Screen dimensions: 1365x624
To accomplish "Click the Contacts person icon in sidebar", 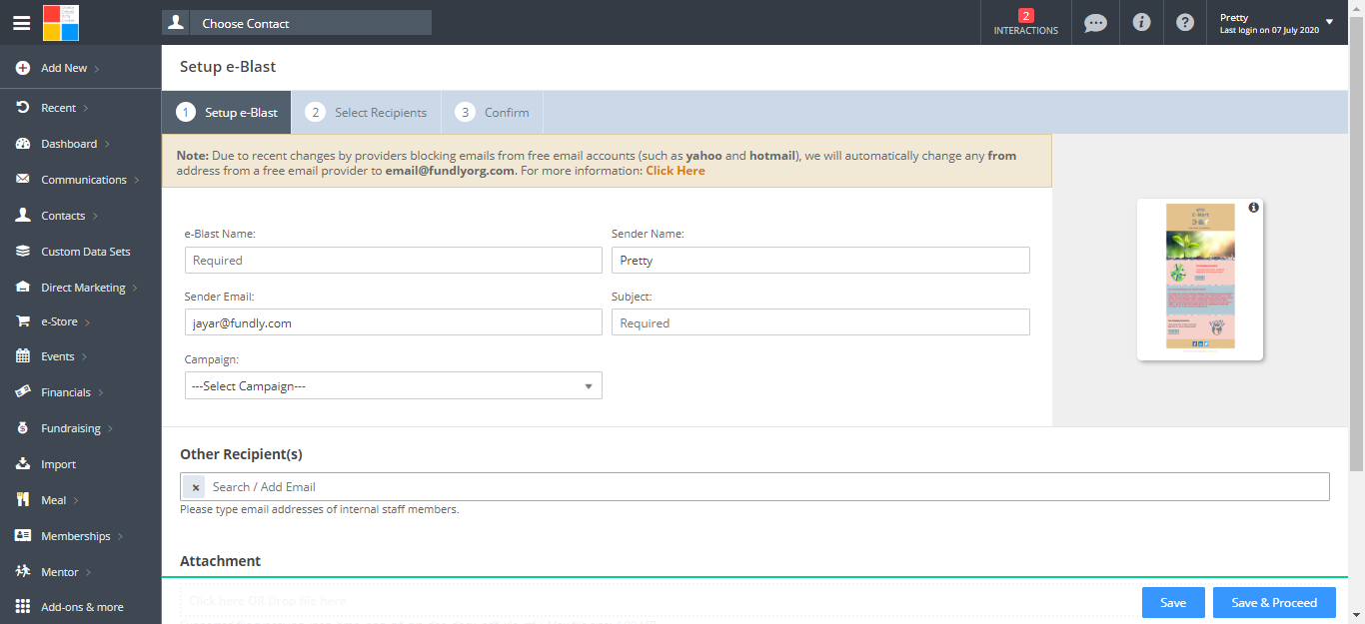I will click(22, 216).
